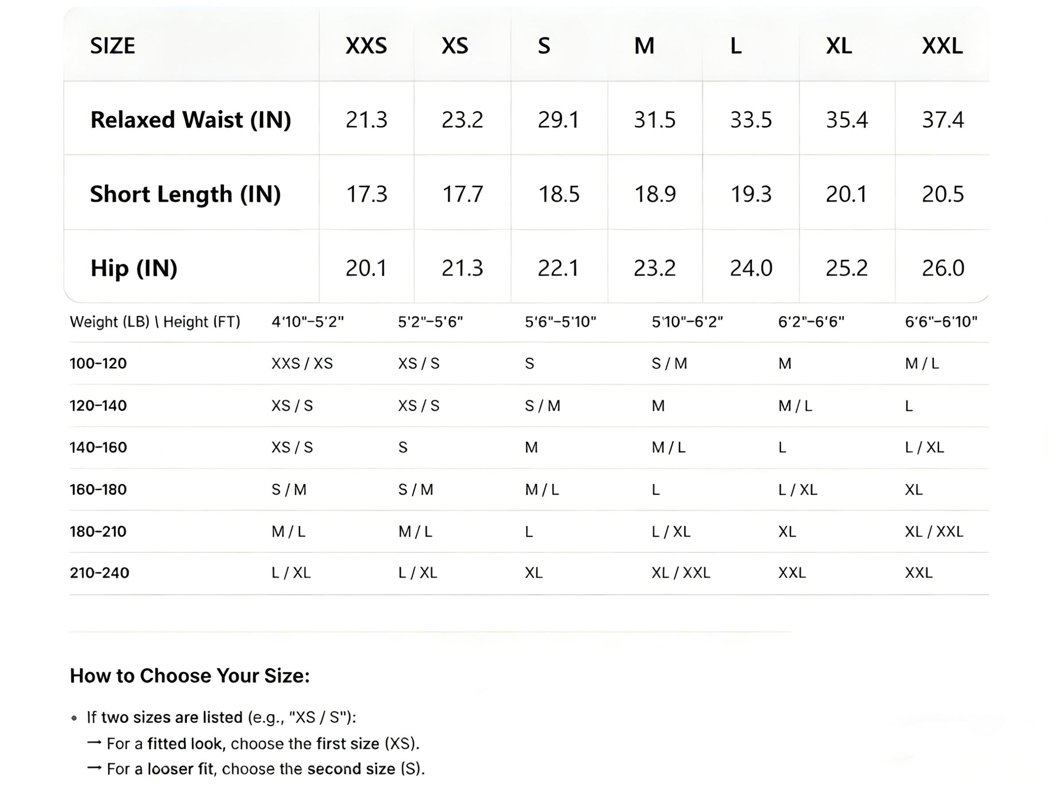This screenshot has width=1048, height=786.
Task: Click the Hip (IN) row label
Action: tap(133, 268)
